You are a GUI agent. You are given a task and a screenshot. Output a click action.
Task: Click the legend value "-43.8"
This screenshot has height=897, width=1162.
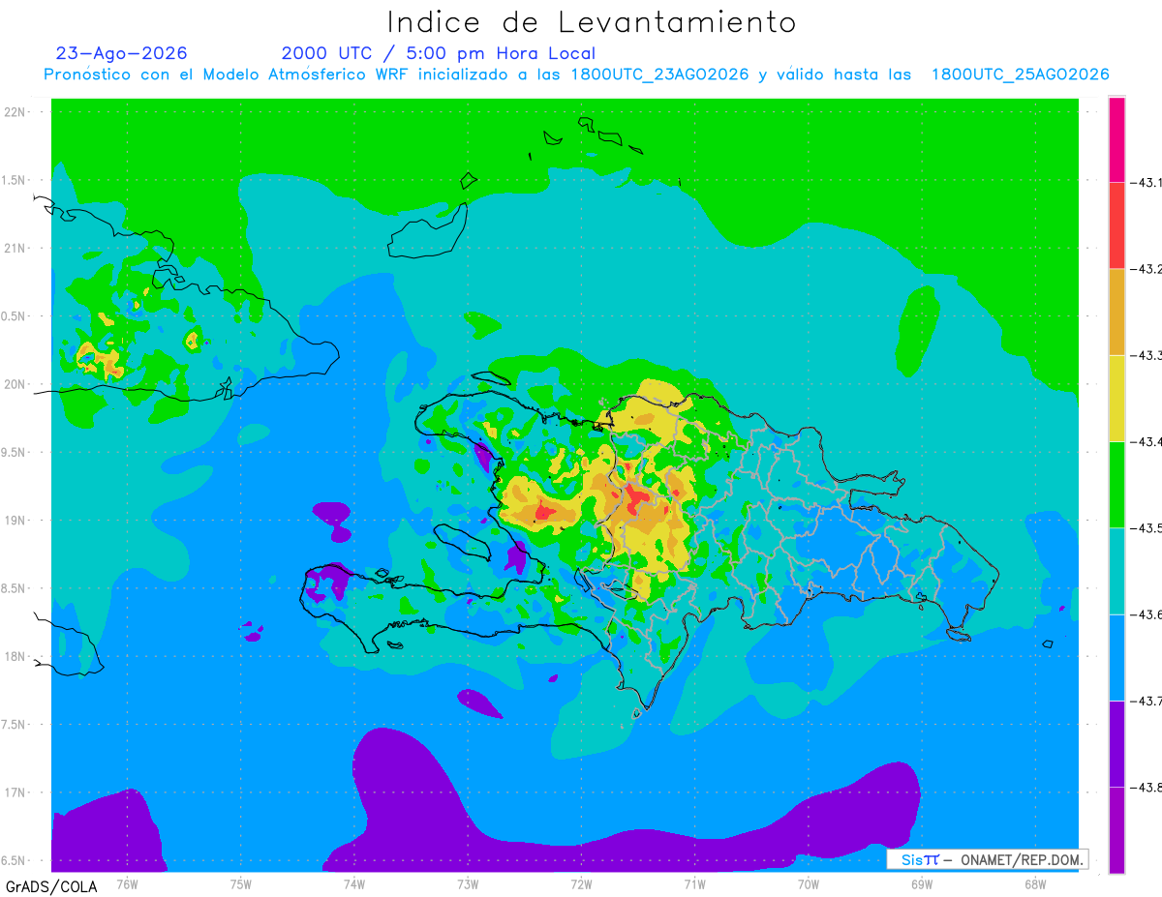1147,787
